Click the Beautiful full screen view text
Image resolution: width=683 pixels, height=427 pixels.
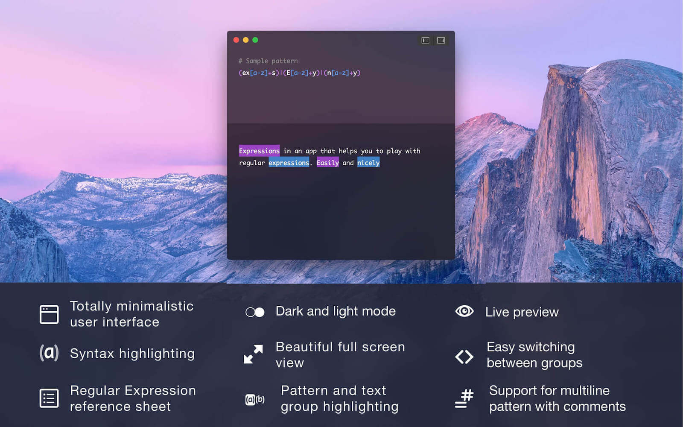click(x=340, y=354)
